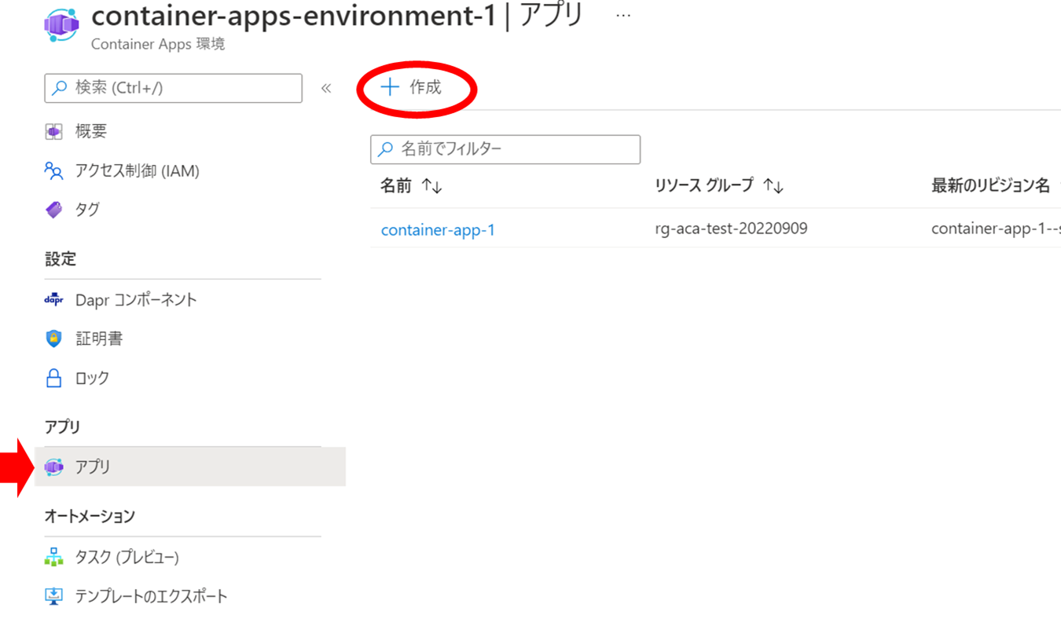Screen dimensions: 1061x626
Task: Click the 作成 create button label
Action: [426, 87]
